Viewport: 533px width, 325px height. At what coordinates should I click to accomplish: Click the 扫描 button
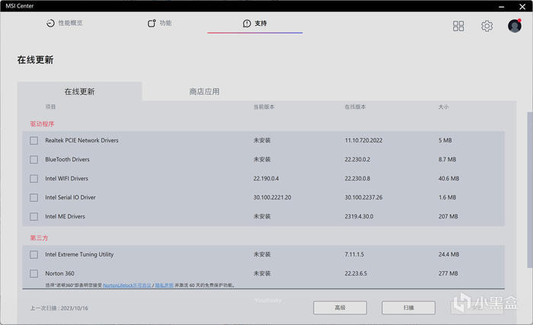point(408,307)
